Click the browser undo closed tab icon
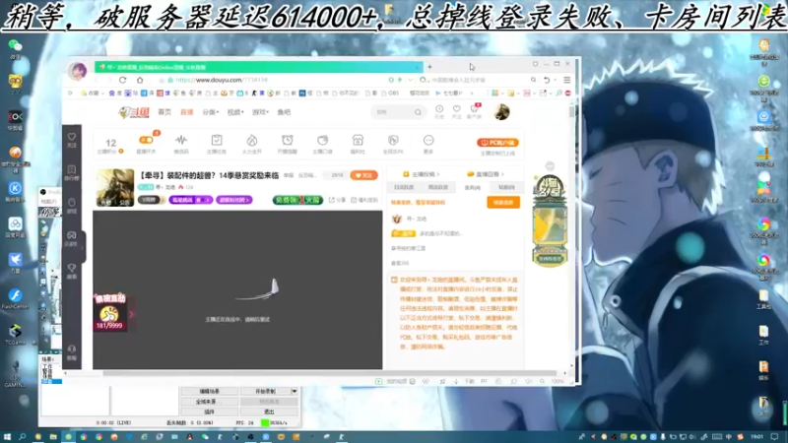This screenshot has width=788, height=443. [x=547, y=80]
